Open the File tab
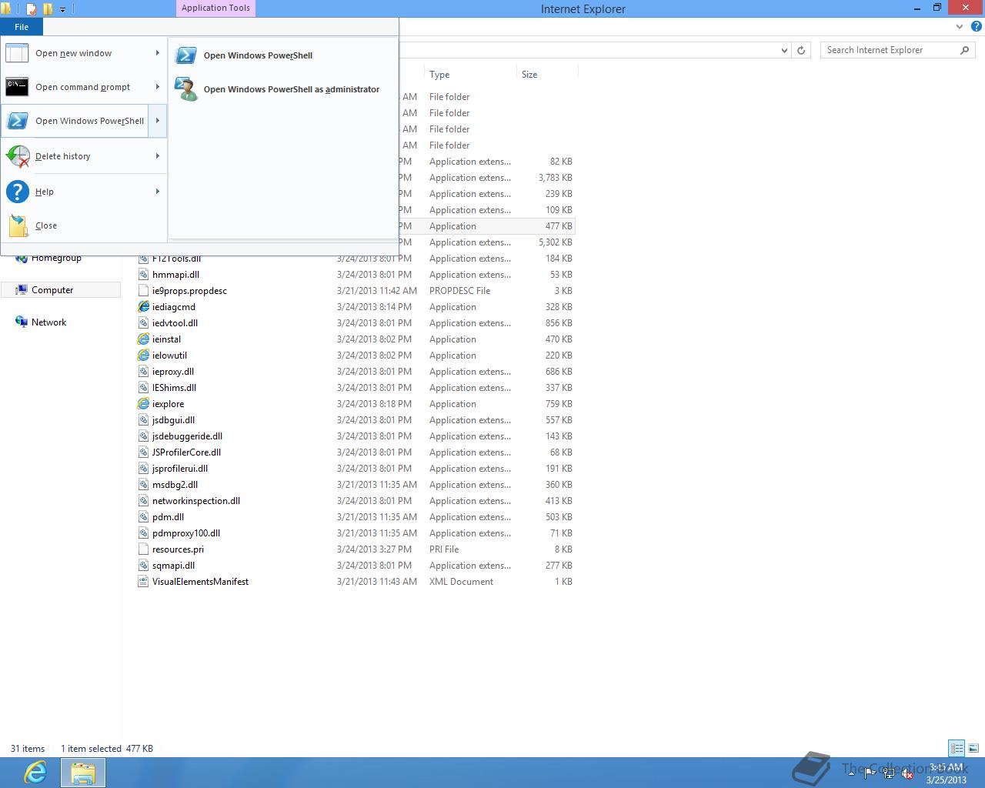 pyautogui.click(x=22, y=27)
